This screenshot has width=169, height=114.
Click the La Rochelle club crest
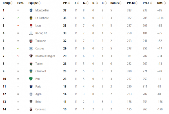tap(31, 18)
